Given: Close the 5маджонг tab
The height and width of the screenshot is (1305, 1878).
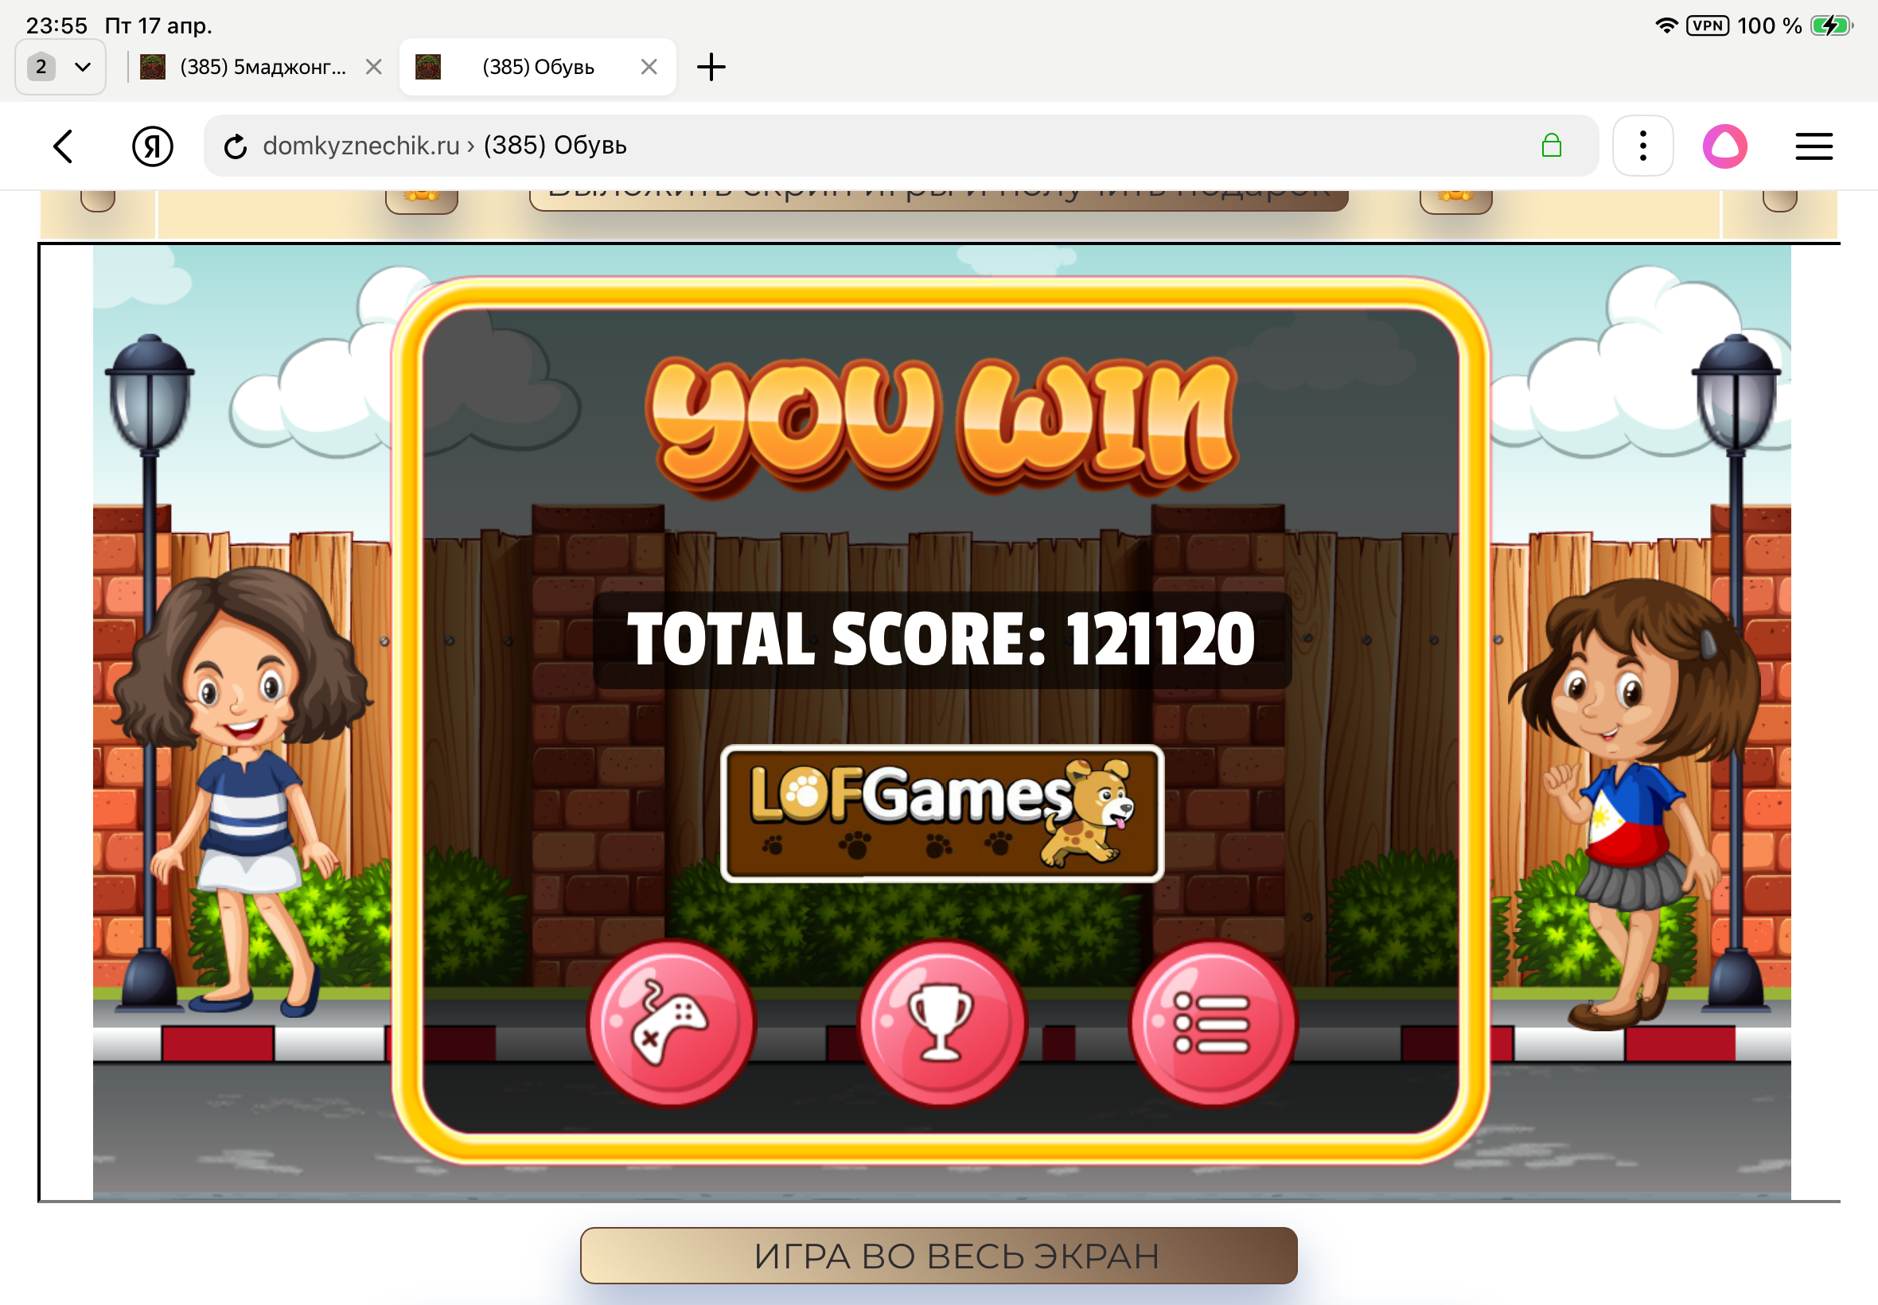Looking at the screenshot, I should pos(374,67).
